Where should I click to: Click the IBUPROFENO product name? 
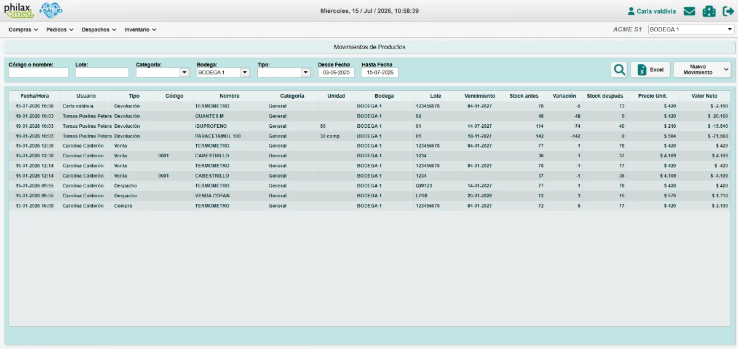tap(211, 126)
